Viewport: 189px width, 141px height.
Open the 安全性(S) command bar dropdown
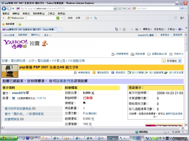(x=159, y=29)
